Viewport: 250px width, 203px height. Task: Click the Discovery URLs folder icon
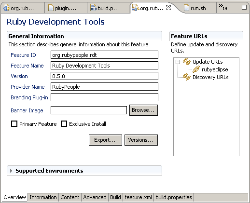click(x=187, y=77)
